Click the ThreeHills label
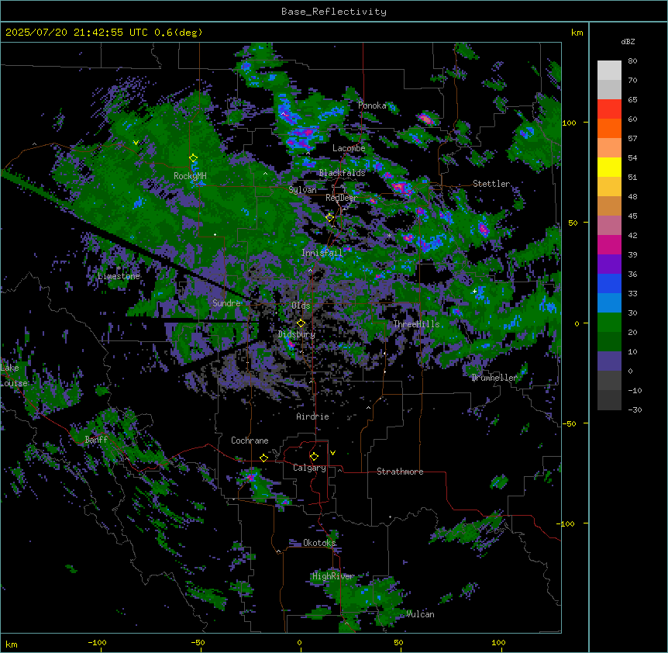 tap(416, 324)
